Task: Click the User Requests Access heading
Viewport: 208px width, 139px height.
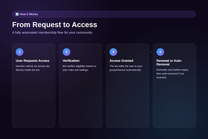Action: pos(32,61)
